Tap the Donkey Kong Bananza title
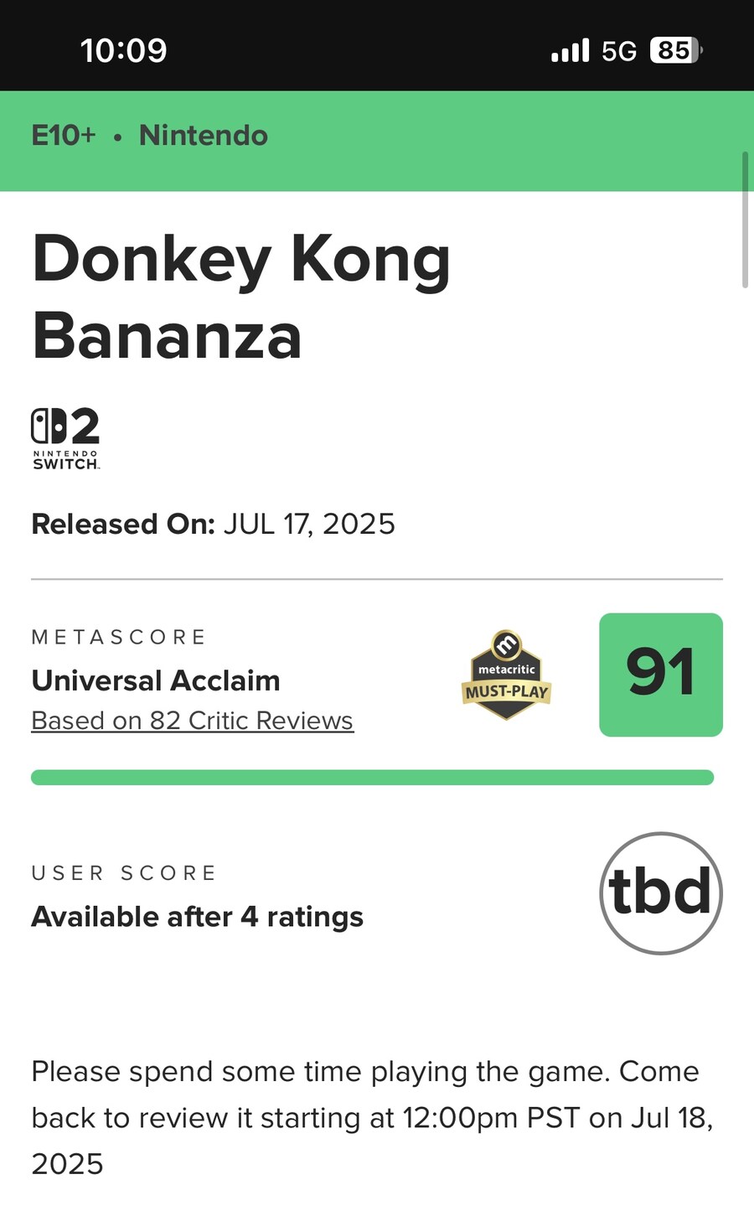 point(241,297)
